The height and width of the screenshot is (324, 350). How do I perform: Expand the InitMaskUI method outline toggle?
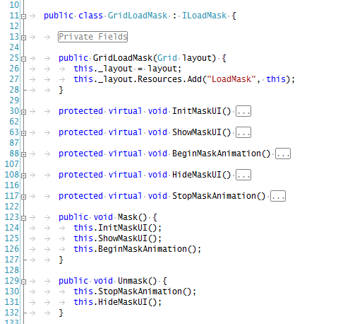pos(23,112)
